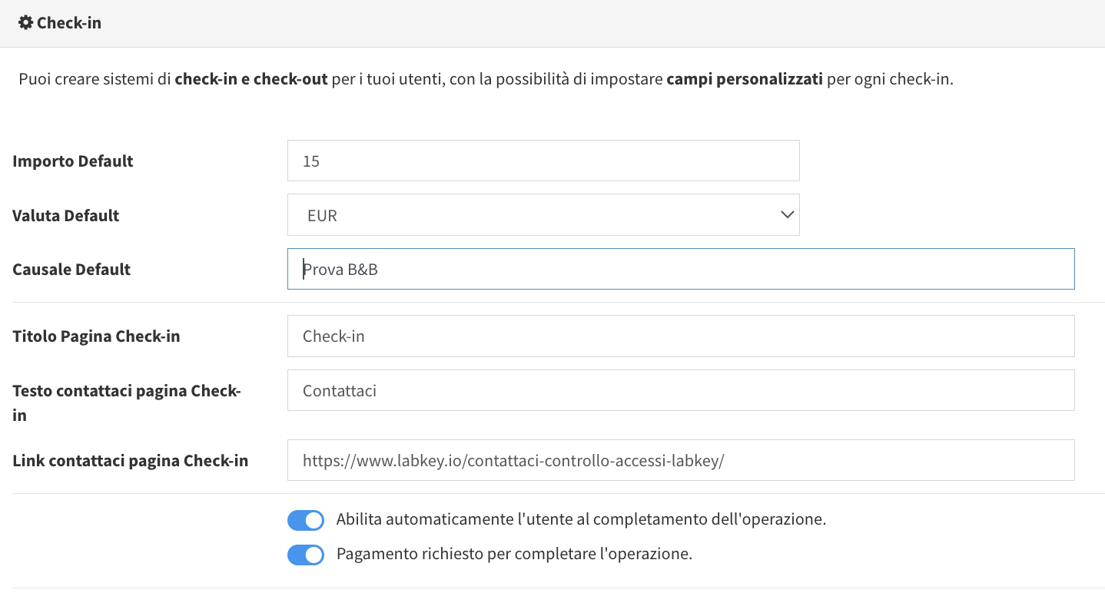Click the Link contattaci pagina Check-in label
The width and height of the screenshot is (1105, 593).
tap(131, 461)
